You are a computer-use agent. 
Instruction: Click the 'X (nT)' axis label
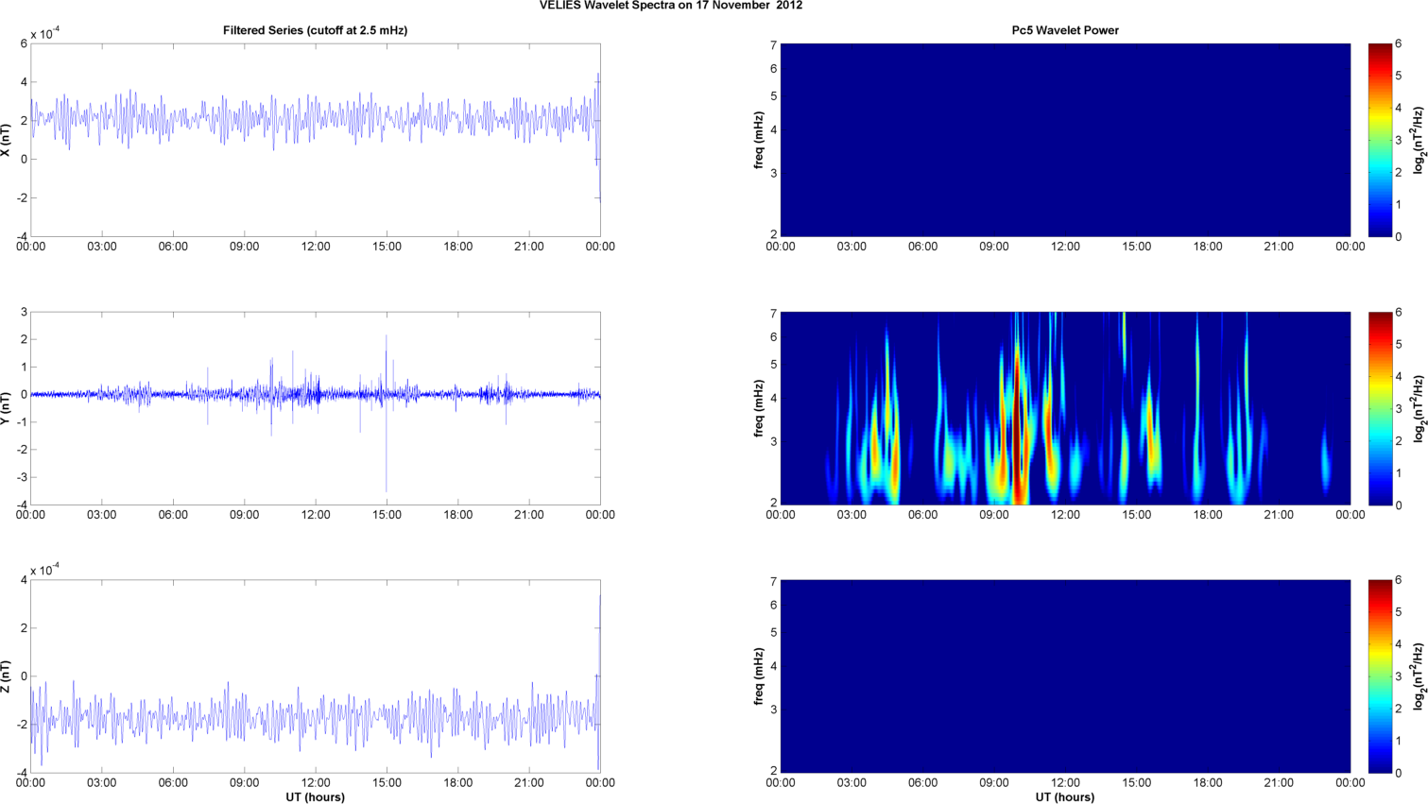coord(7,140)
